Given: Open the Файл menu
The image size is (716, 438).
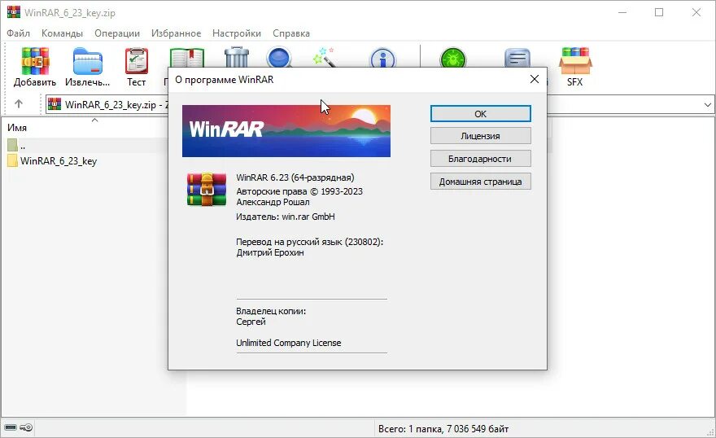Looking at the screenshot, I should pos(18,33).
